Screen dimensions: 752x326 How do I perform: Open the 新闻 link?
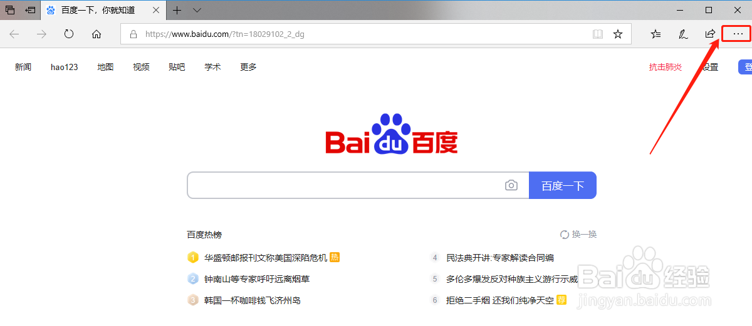click(x=23, y=67)
